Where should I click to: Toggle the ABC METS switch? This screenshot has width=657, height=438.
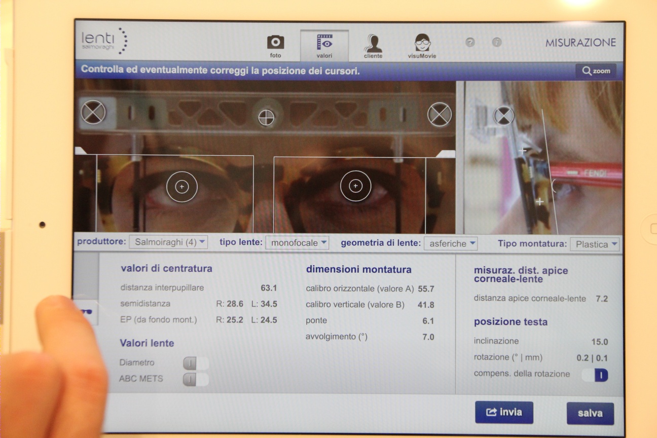[196, 379]
